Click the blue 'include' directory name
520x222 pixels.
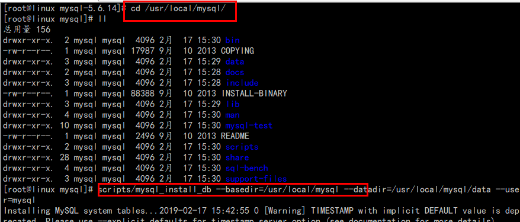point(242,83)
